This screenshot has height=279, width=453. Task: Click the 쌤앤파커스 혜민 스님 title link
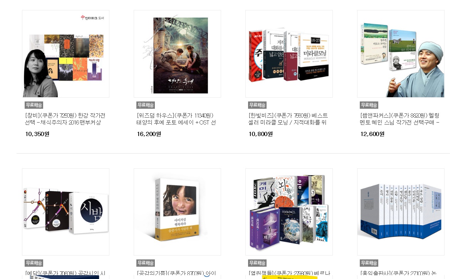pyautogui.click(x=400, y=119)
